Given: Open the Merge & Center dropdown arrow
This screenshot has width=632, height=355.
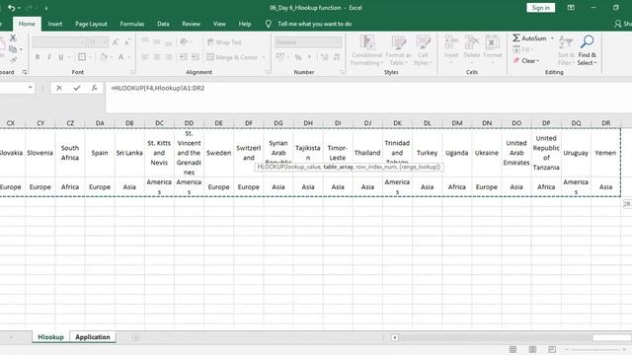Looking at the screenshot, I should (x=264, y=57).
